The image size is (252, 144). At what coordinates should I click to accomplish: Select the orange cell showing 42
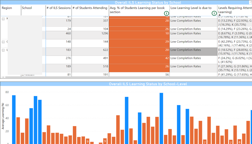click(139, 60)
